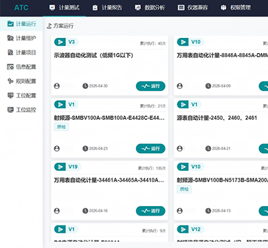Screen dimensions: 268x248
Task: Open title 射频源-SMBV100B-N5173B
Action: 222,180
